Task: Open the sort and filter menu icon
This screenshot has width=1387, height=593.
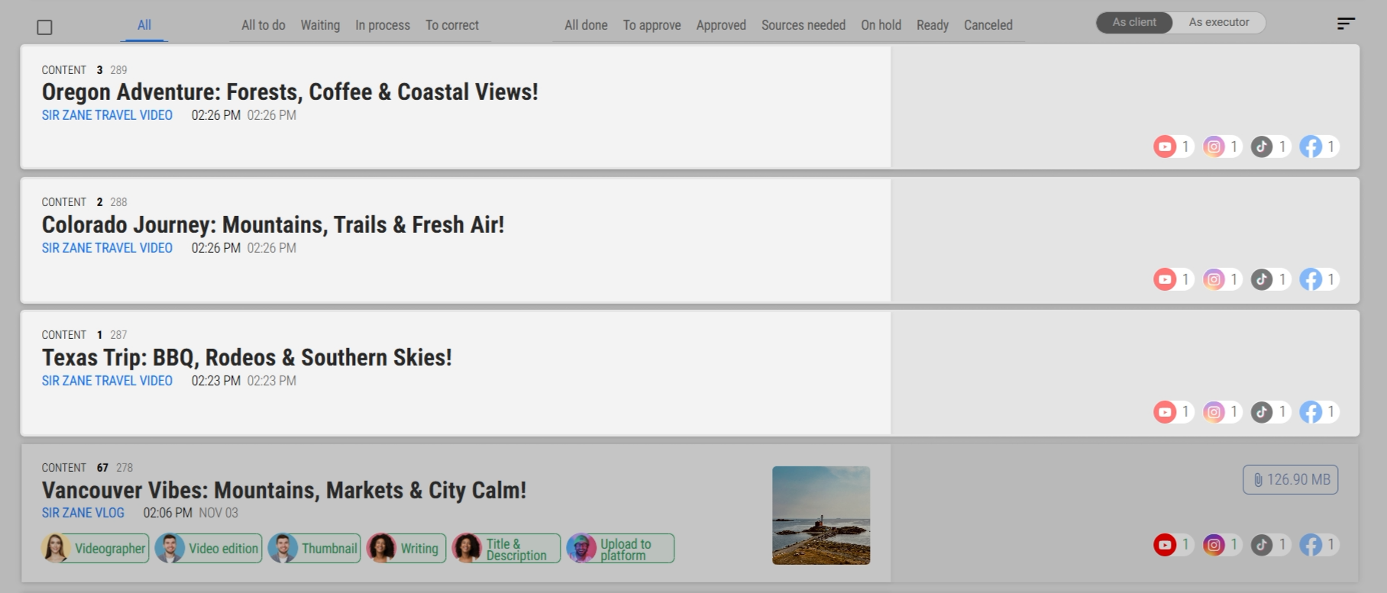Action: (x=1346, y=24)
